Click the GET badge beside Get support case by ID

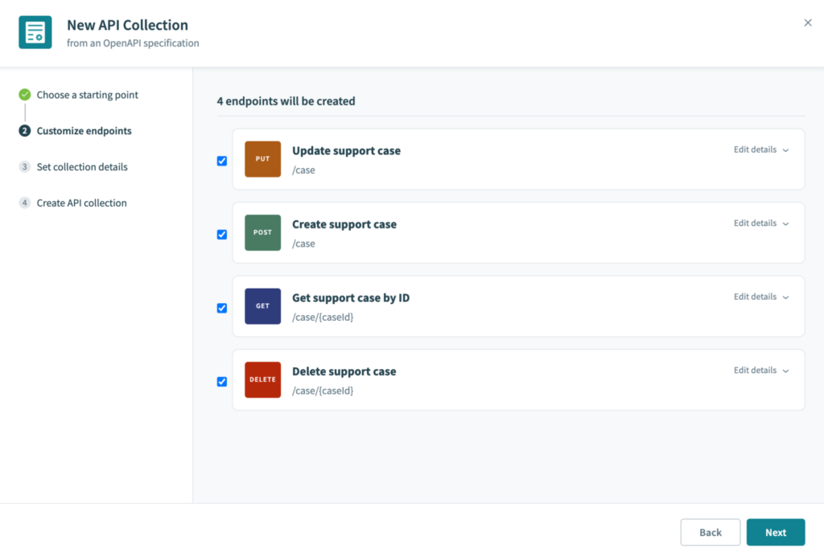262,306
